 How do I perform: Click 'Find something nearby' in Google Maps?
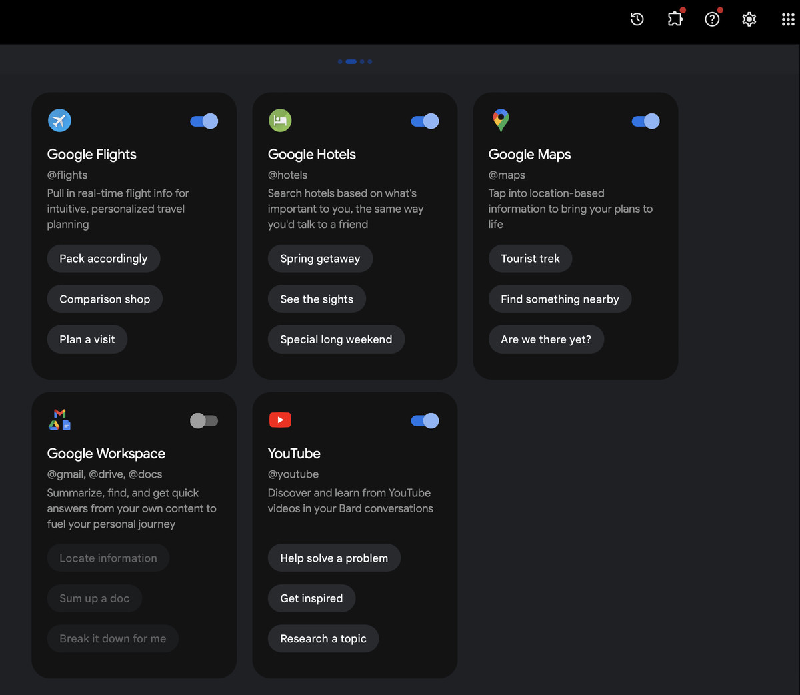coord(559,299)
